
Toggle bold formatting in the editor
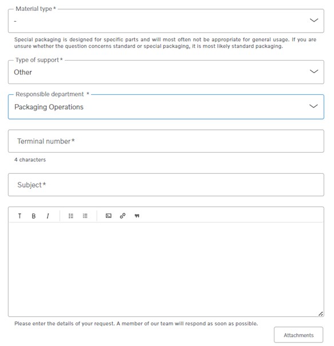point(34,216)
